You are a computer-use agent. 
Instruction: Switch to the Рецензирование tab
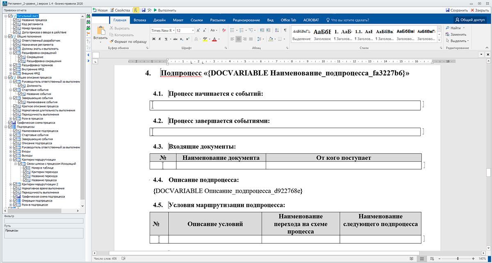tap(246, 20)
